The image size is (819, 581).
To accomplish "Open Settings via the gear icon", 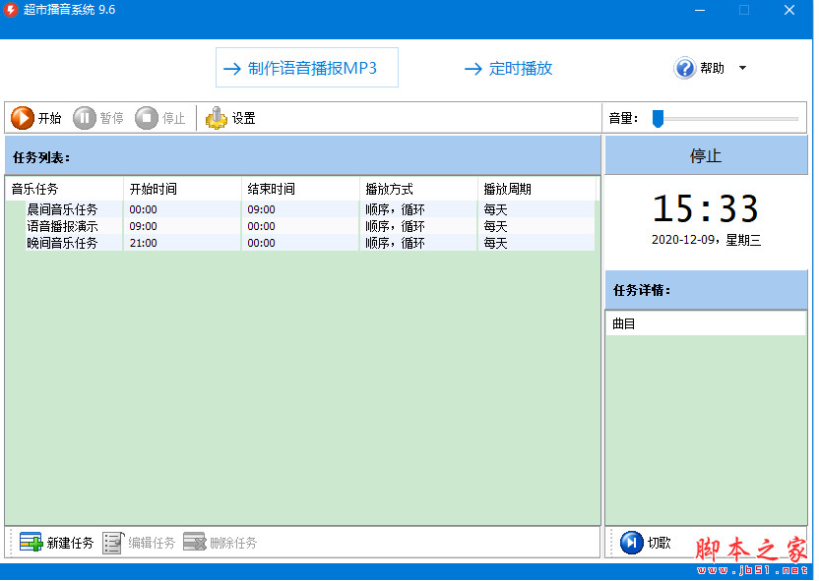I will [x=217, y=118].
